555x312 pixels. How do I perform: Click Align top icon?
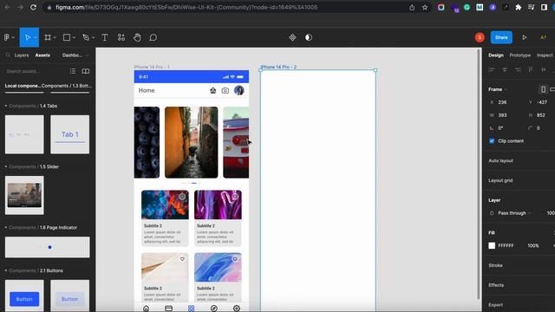(530, 70)
